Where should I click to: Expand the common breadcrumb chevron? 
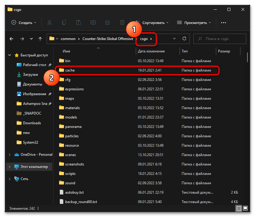(79, 39)
